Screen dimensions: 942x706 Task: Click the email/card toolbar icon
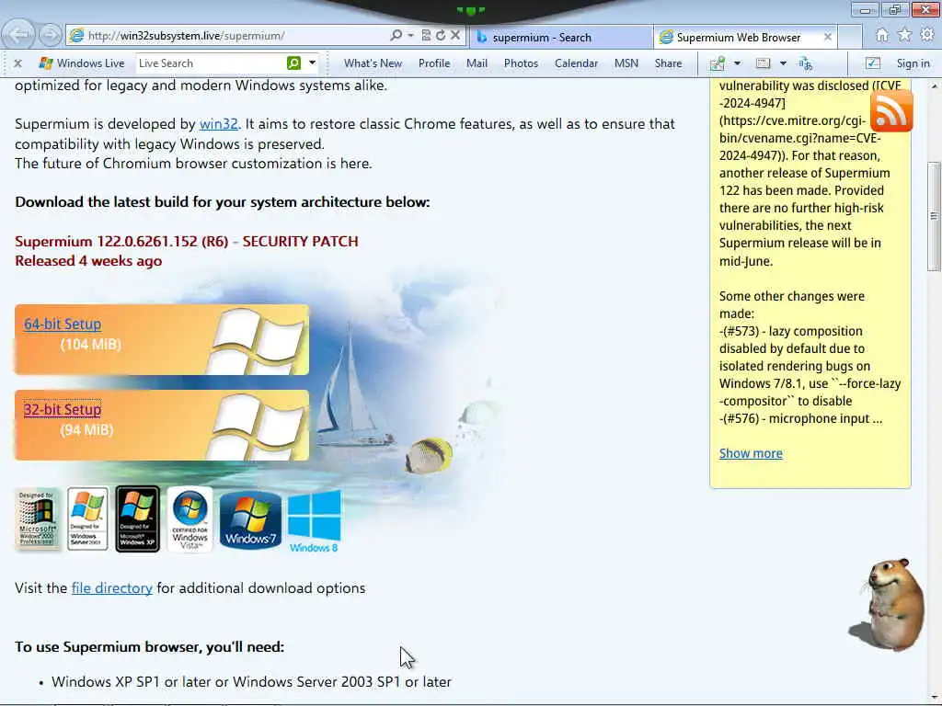tap(763, 63)
